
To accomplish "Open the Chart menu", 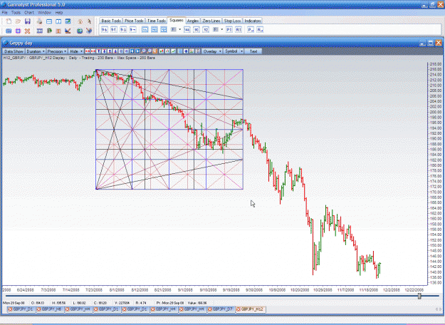I will [x=29, y=13].
